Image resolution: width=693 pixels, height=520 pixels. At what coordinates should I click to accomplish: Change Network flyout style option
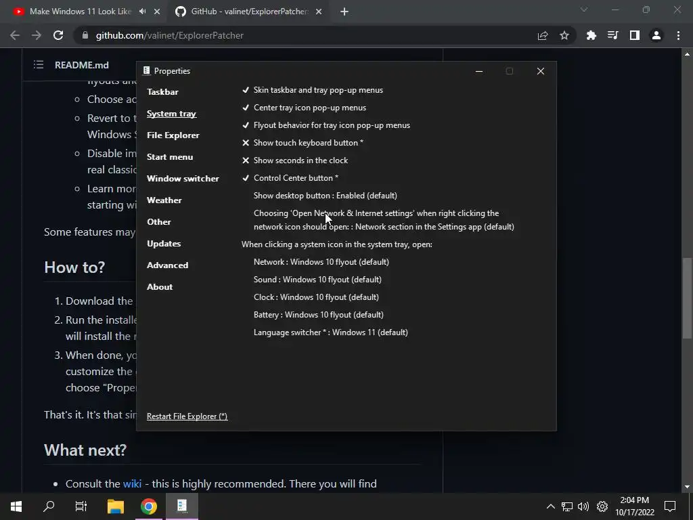coord(321,262)
